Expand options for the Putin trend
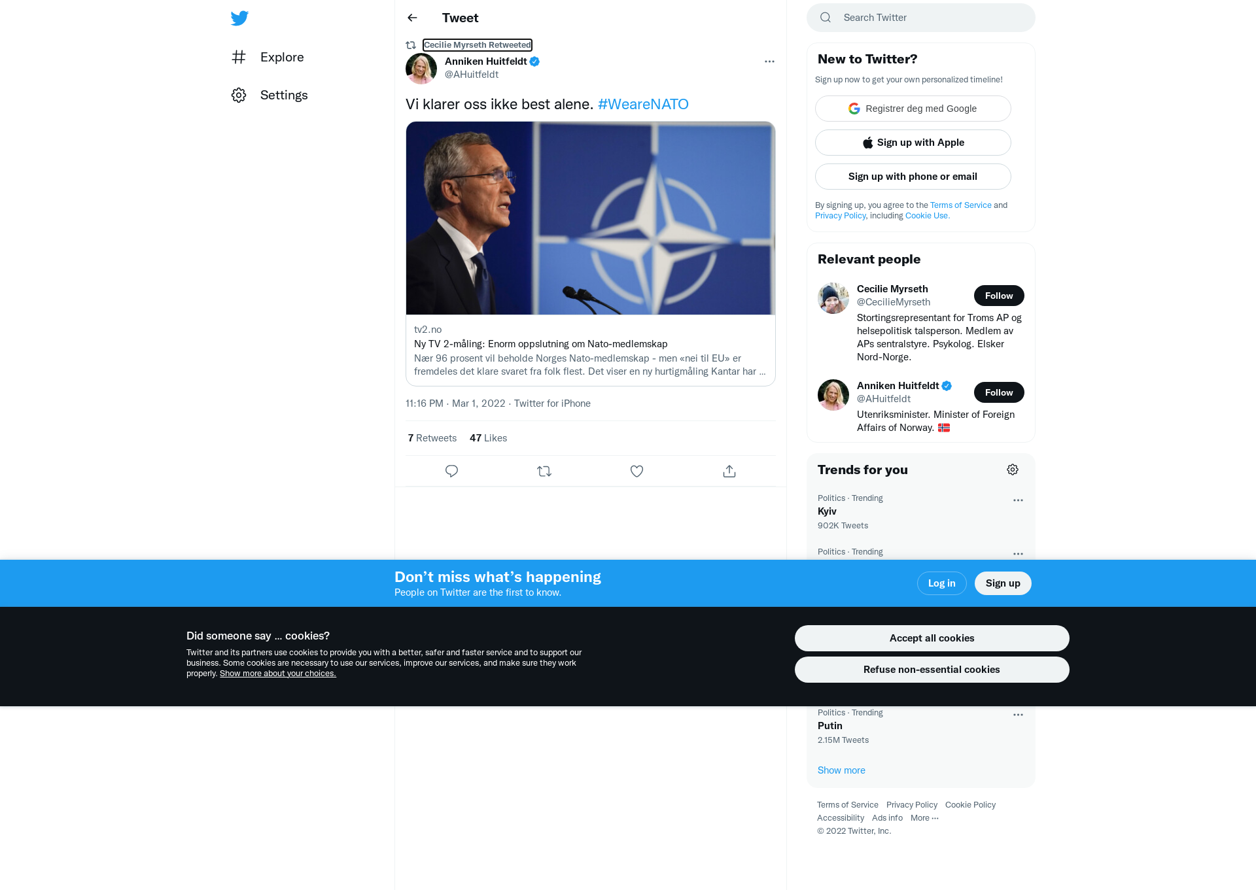Image resolution: width=1256 pixels, height=890 pixels. 1018,715
